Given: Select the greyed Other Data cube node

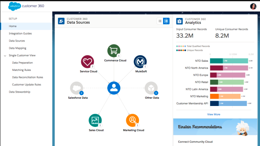Looking at the screenshot, I should point(151,88).
